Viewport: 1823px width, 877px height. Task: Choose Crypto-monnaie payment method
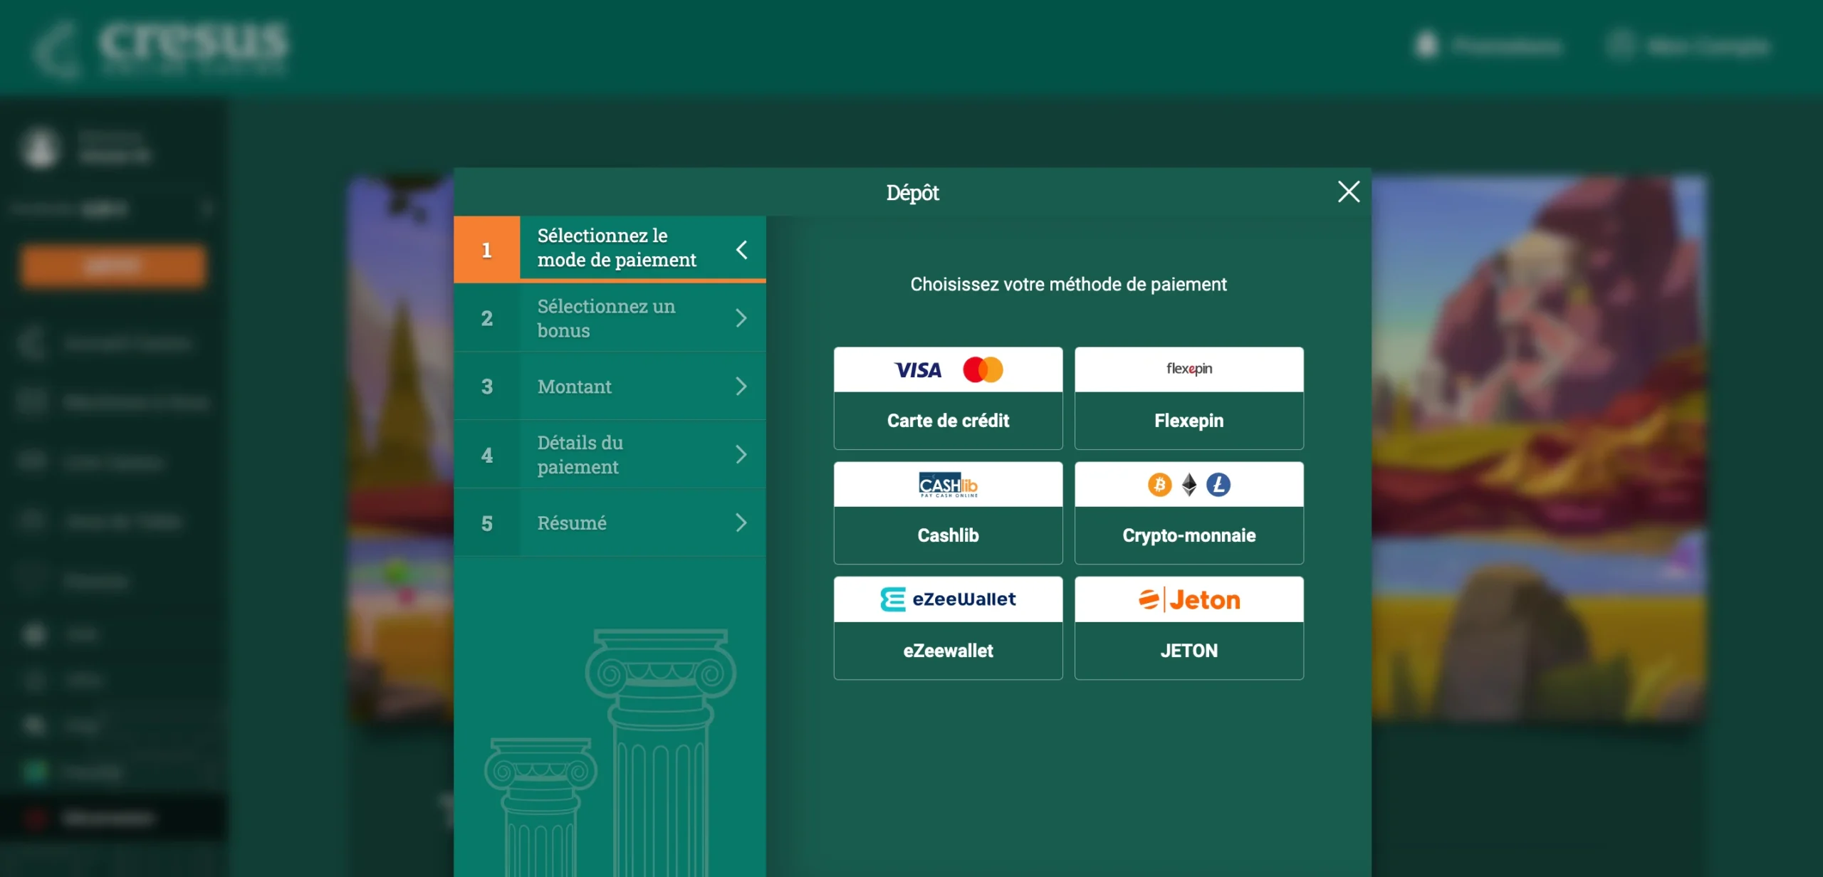coord(1189,535)
